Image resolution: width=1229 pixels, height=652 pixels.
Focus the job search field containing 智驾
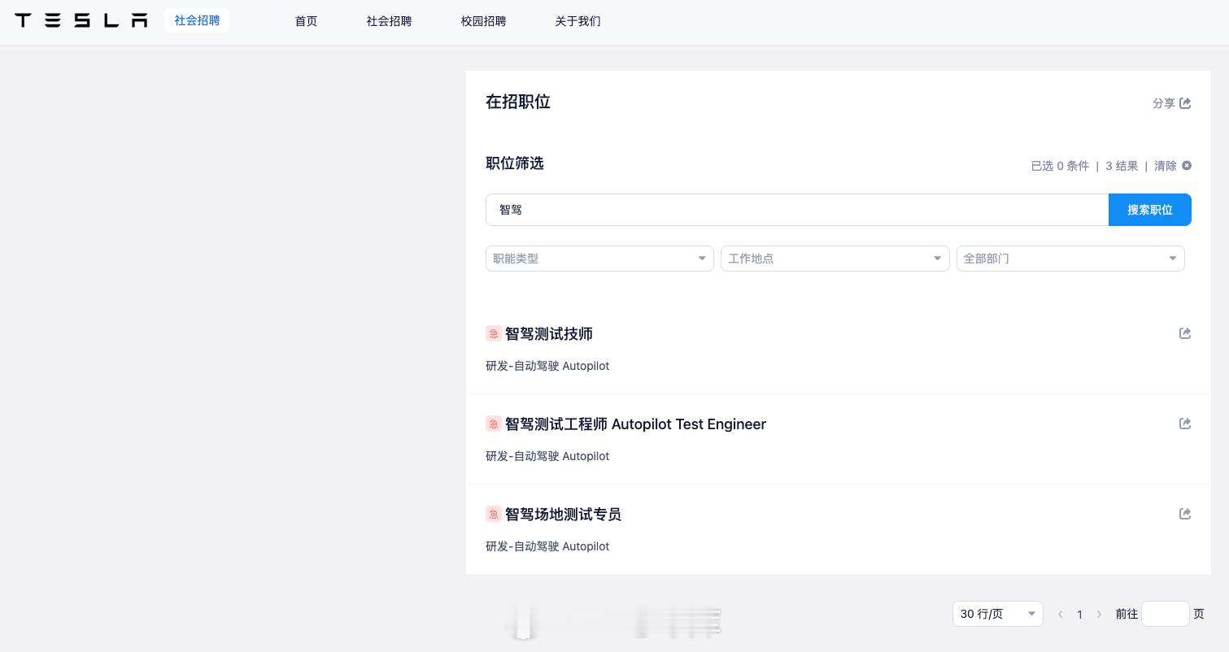click(797, 210)
